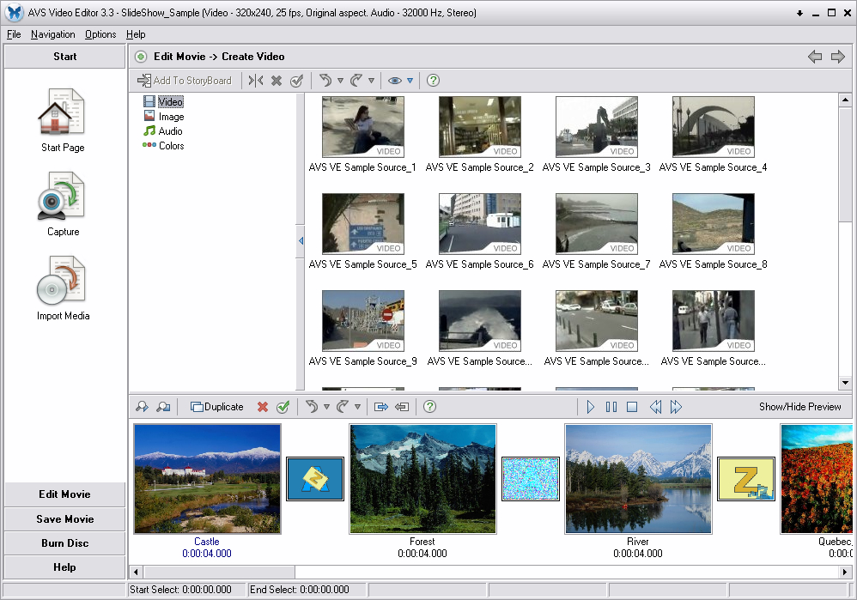This screenshot has height=600, width=857.
Task: Click the Capture webcam icon
Action: pyautogui.click(x=62, y=197)
